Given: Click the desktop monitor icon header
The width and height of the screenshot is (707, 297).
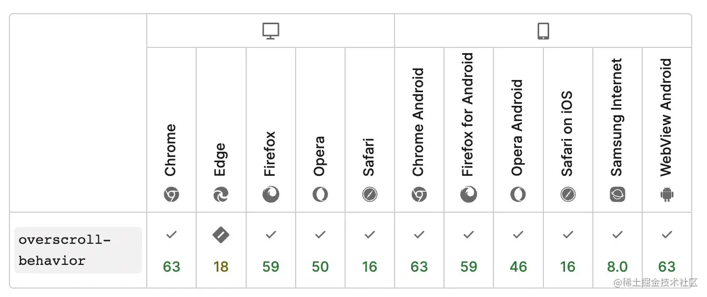Looking at the screenshot, I should click(270, 31).
